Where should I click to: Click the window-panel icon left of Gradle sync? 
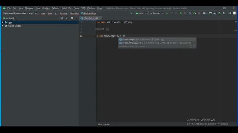click(210, 13)
